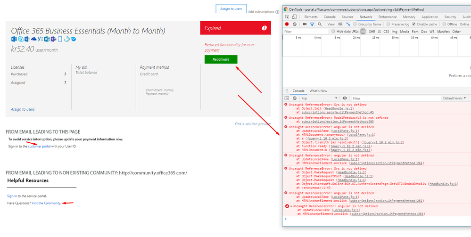
Task: Click the Microsoft Teams icon
Action: (x=54, y=39)
